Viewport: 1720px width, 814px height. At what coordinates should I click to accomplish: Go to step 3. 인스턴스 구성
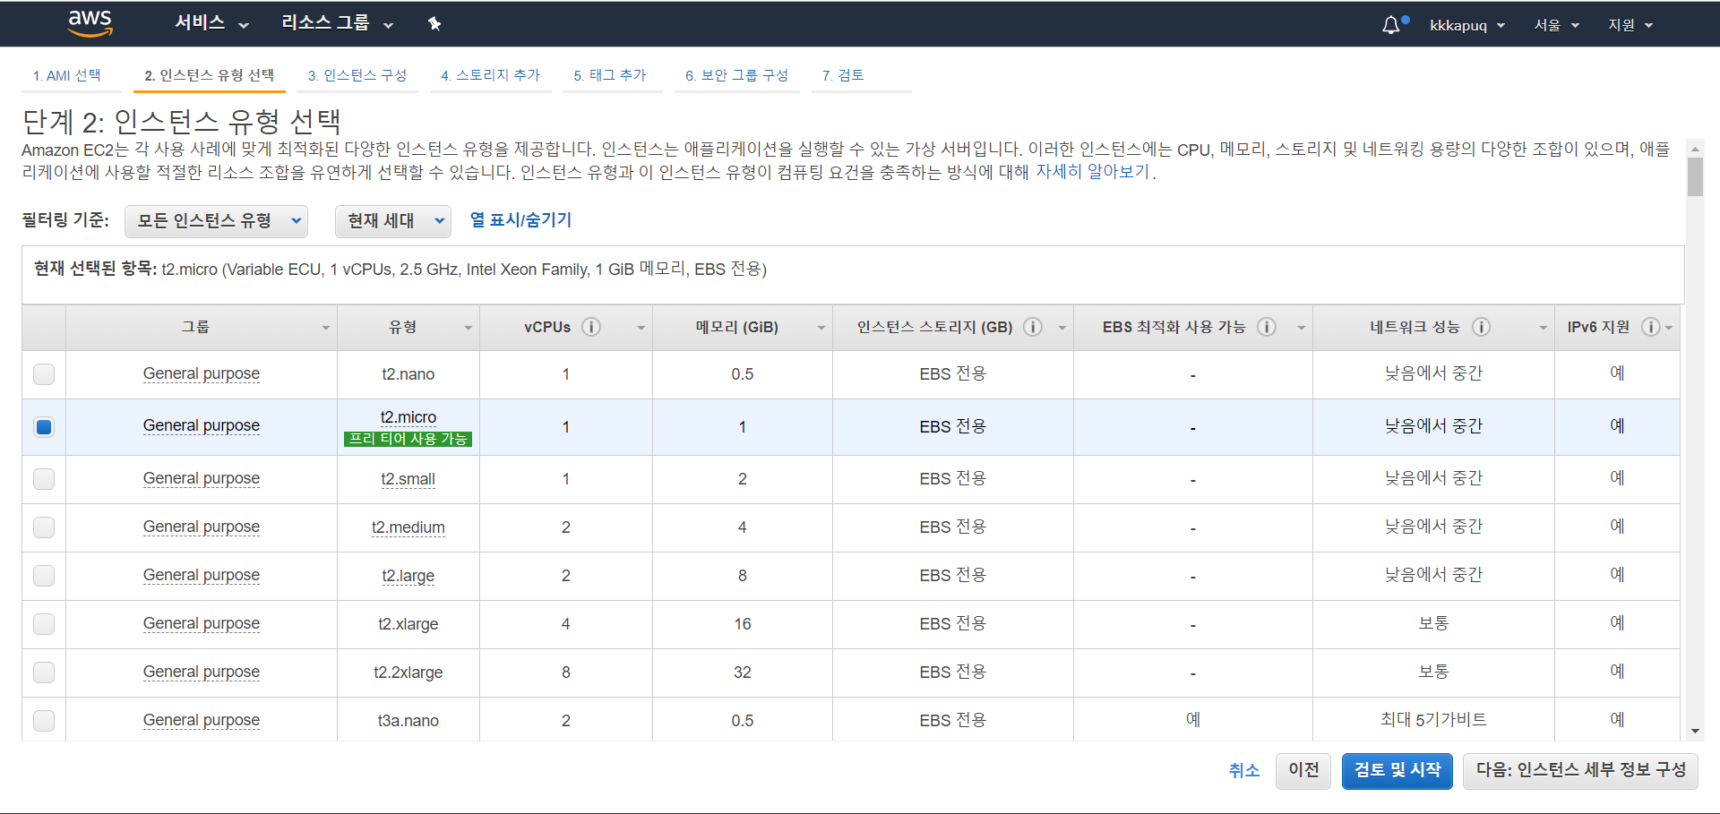pyautogui.click(x=357, y=75)
